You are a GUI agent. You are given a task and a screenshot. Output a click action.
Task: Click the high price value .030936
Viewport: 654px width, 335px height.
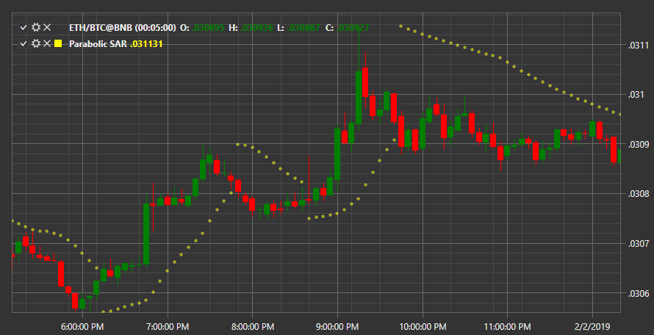257,28
